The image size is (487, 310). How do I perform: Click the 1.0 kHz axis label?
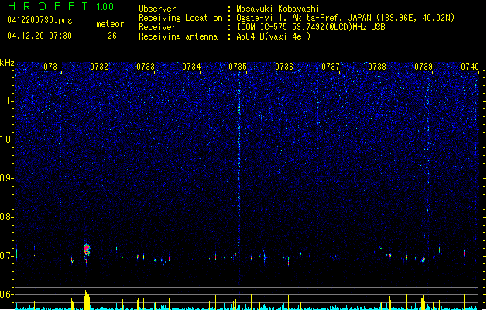coord(7,139)
